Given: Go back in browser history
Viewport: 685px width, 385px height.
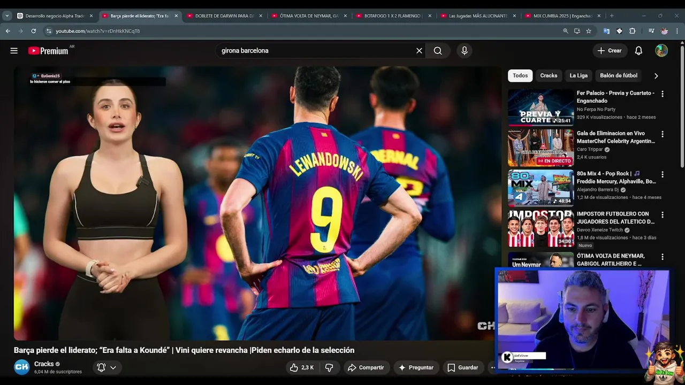Looking at the screenshot, I should [x=8, y=31].
